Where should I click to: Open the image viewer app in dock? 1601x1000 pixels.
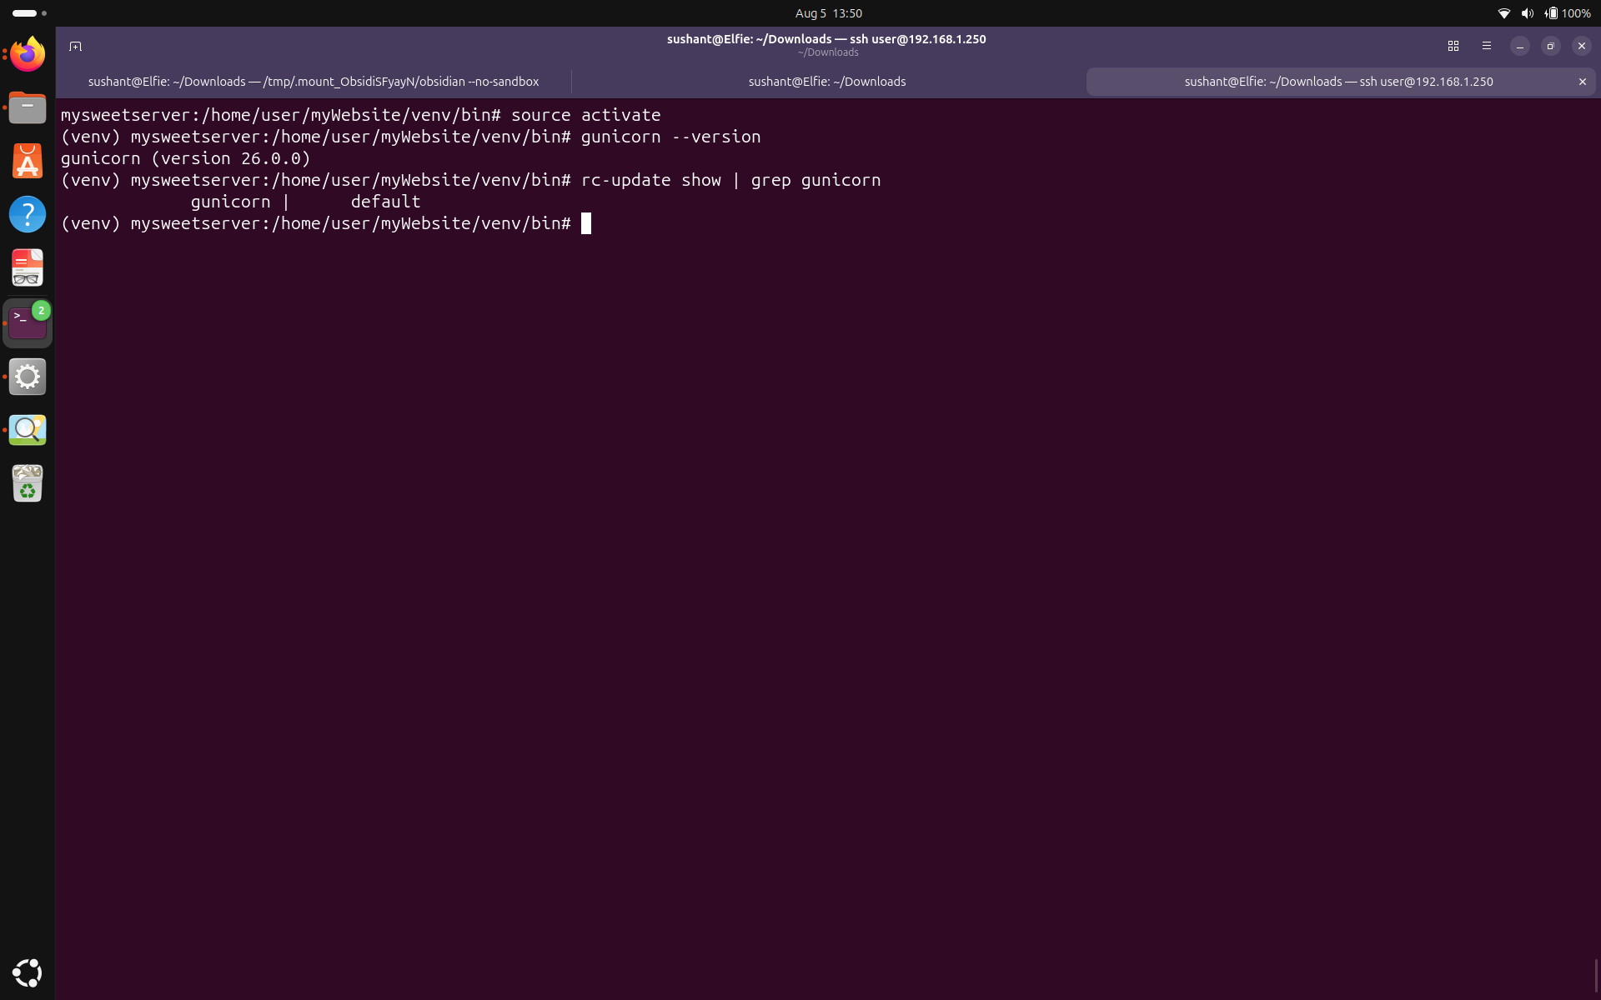point(28,430)
